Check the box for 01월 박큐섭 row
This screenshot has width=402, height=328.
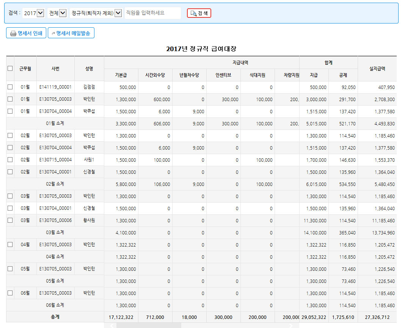tap(10, 111)
